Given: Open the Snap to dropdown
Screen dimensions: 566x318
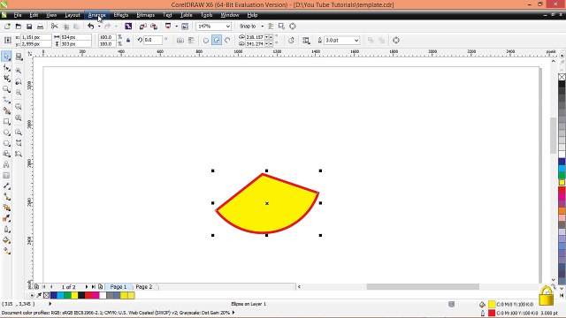Looking at the screenshot, I should [262, 26].
